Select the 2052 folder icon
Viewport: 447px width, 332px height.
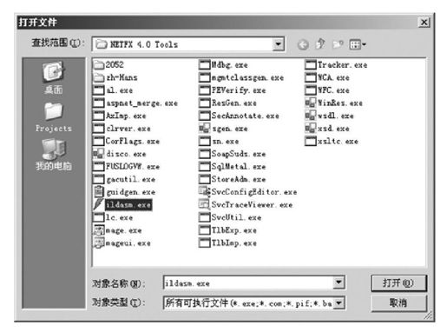(99, 64)
